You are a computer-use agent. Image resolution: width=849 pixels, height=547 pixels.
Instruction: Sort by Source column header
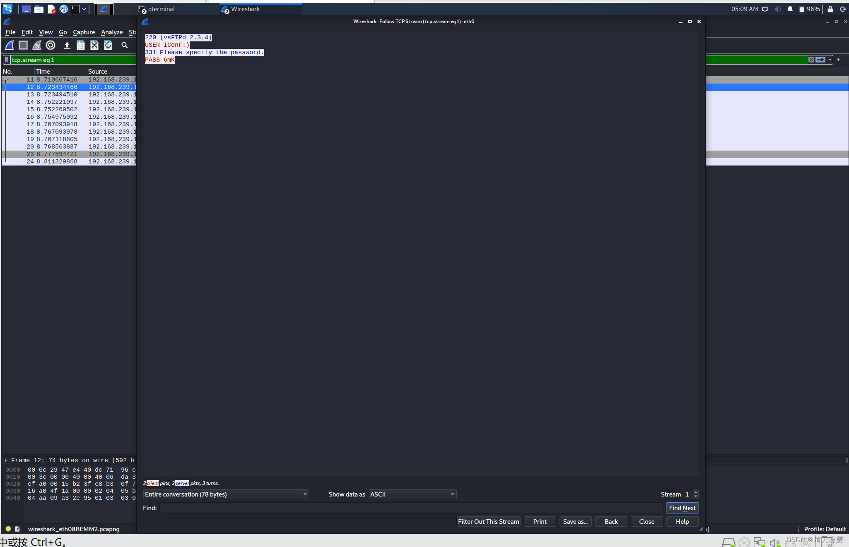pos(111,71)
